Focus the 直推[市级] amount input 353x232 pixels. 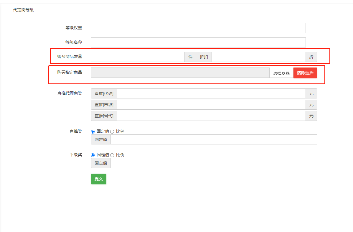point(211,105)
